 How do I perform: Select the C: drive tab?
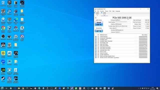pos(97,14)
